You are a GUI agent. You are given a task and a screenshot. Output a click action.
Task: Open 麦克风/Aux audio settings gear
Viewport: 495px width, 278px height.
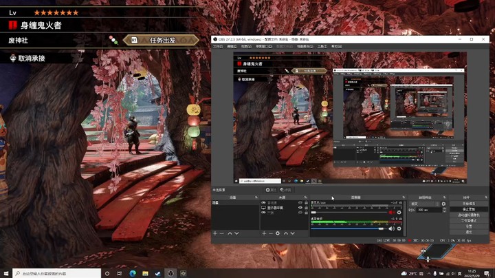click(399, 213)
